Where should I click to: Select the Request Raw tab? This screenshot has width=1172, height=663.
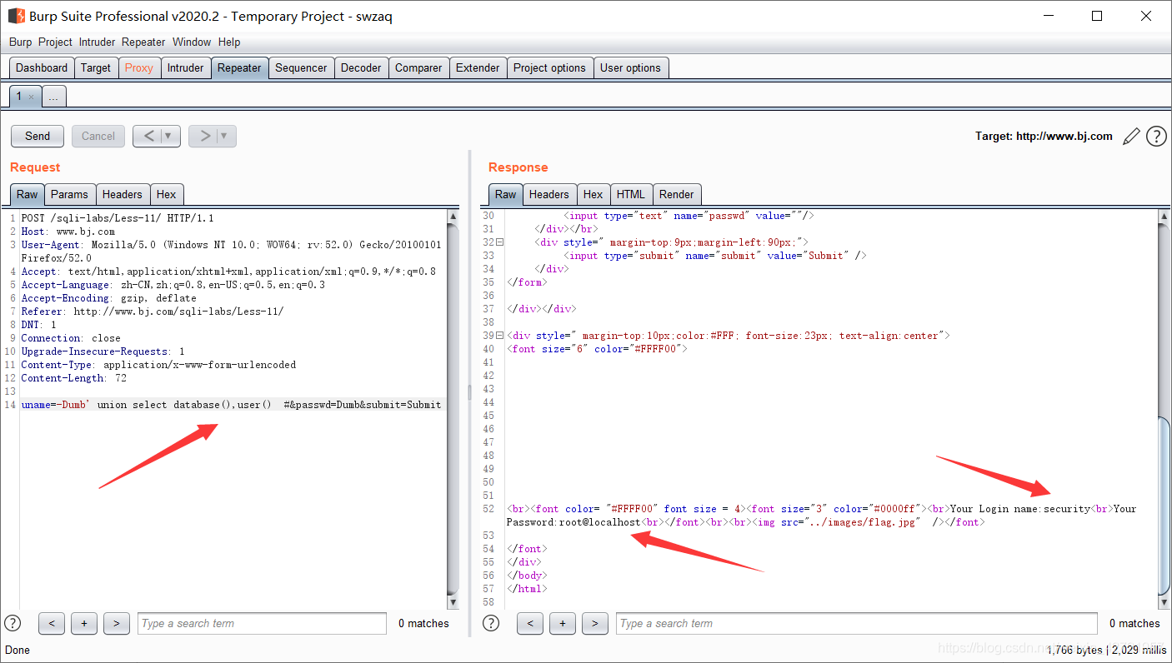[x=28, y=194]
